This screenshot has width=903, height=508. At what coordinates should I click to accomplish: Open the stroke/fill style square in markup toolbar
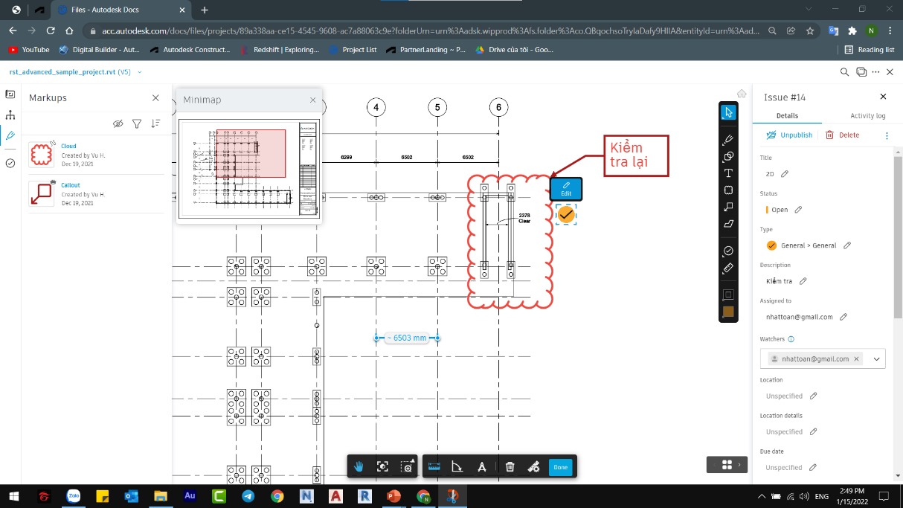point(728,295)
